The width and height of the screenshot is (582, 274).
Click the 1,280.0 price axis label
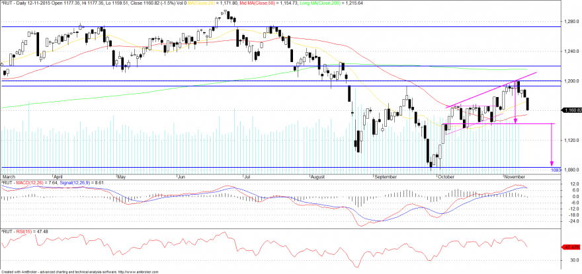tap(570, 21)
